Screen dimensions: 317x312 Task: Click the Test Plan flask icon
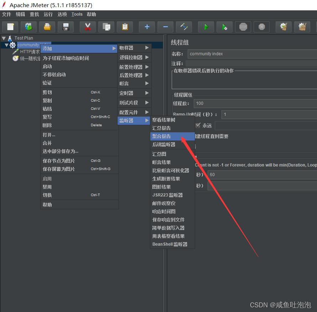pos(10,38)
